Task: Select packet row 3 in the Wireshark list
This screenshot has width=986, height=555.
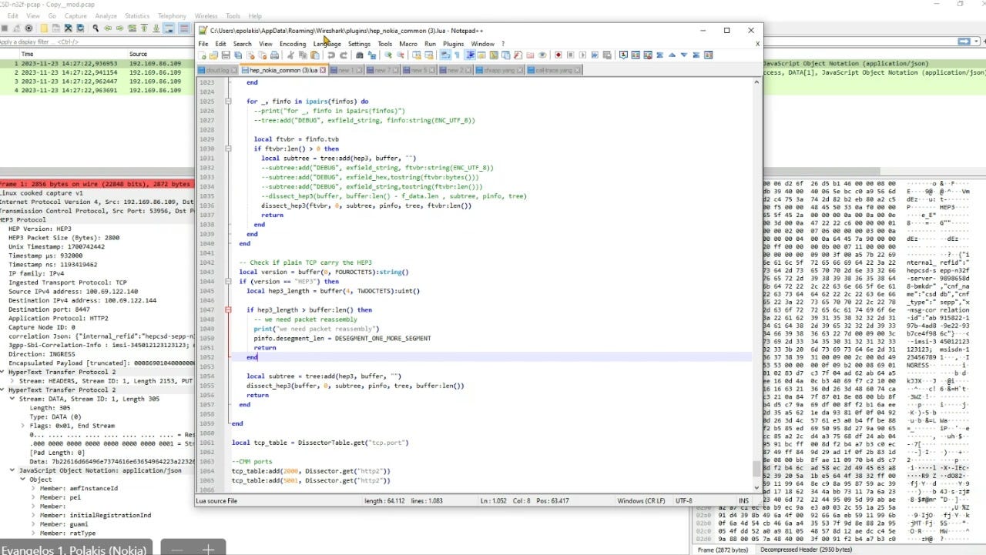Action: [x=96, y=81]
